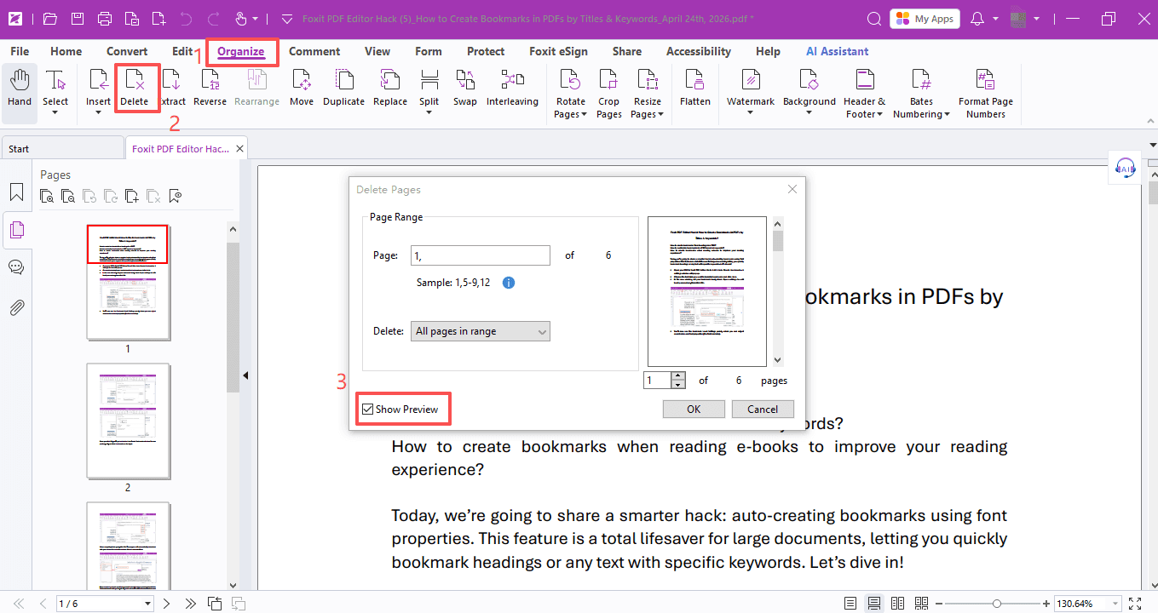The width and height of the screenshot is (1158, 613).
Task: Click the Replace pages tool
Action: 390,89
